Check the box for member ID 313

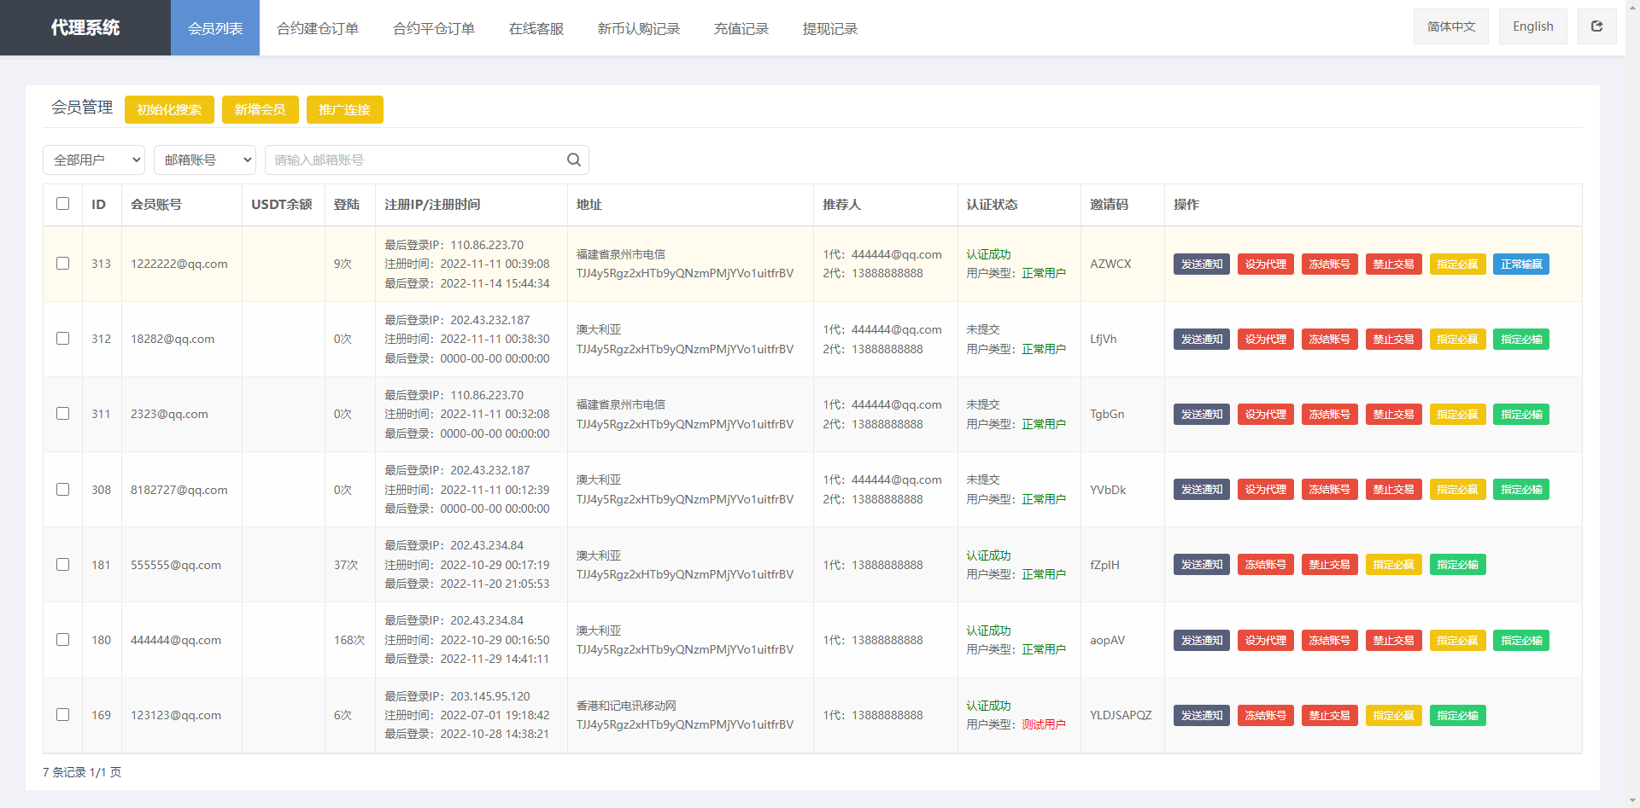(x=62, y=264)
